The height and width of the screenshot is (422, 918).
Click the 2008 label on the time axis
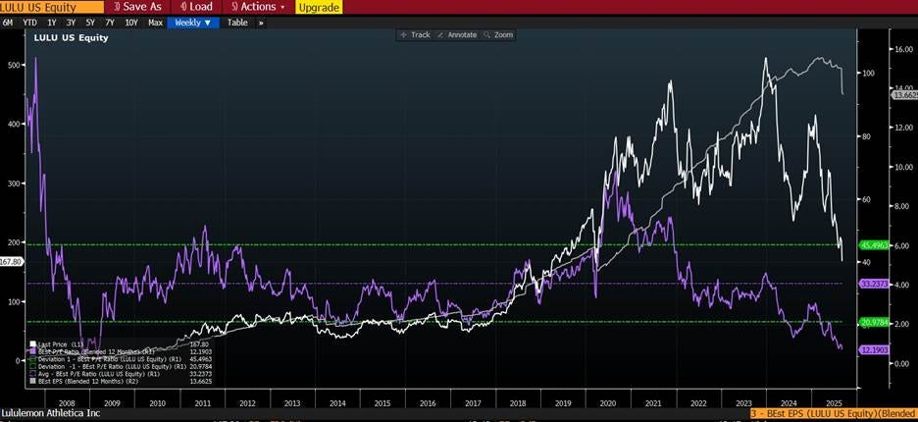pyautogui.click(x=66, y=403)
